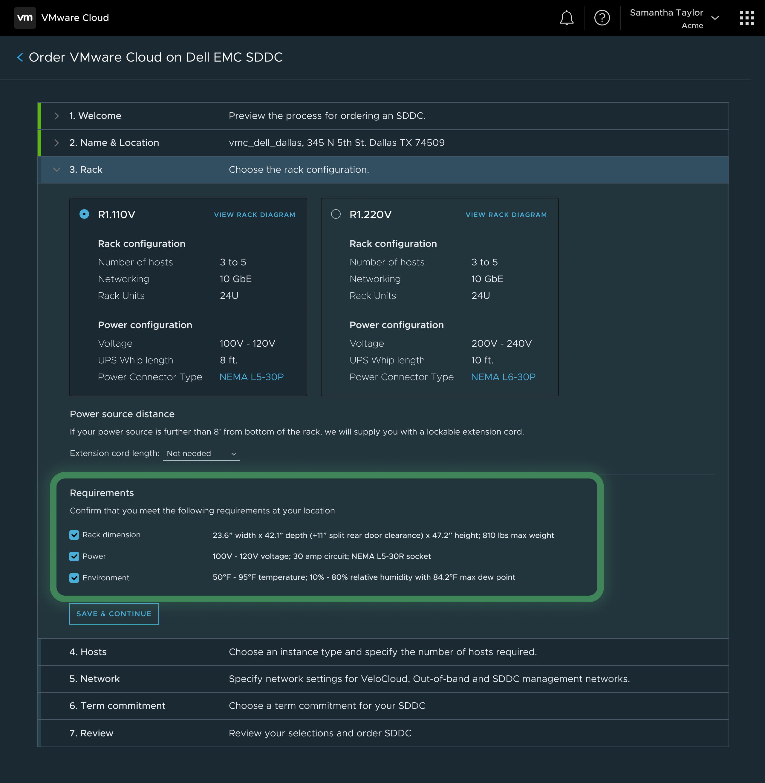Click the '8 ft.' UPS whip length value
Screen dimensions: 765x783
(229, 361)
